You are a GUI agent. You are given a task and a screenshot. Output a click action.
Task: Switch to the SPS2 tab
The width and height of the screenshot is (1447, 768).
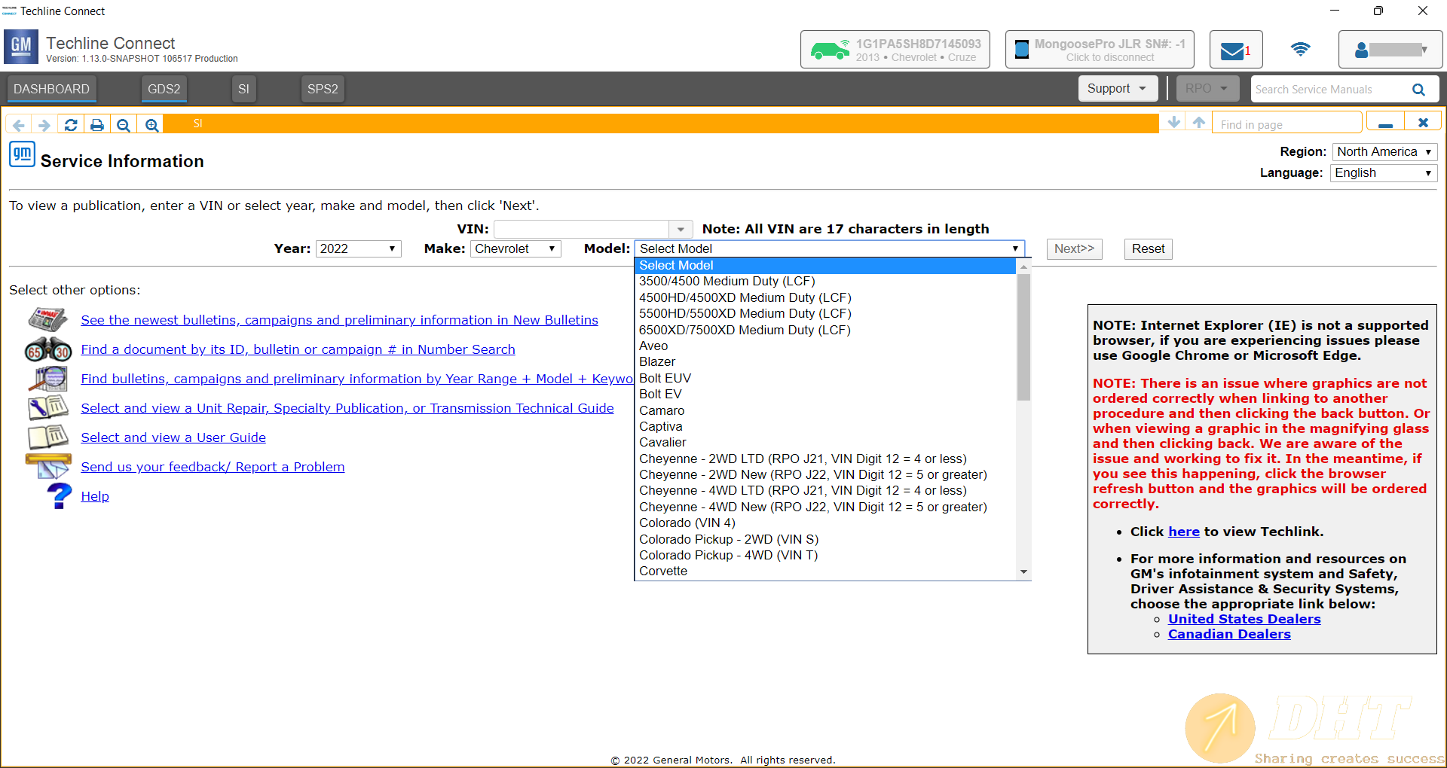[323, 89]
